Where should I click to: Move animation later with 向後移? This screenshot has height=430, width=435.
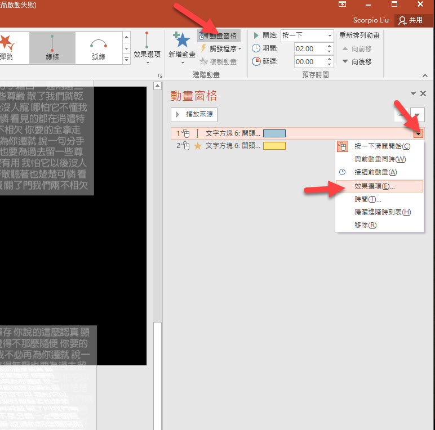point(357,61)
